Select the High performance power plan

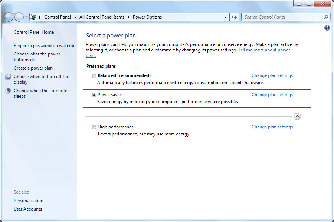pos(94,127)
